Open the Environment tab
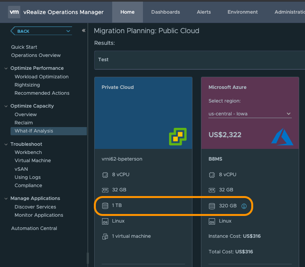This screenshot has width=305, height=267. coord(243,12)
